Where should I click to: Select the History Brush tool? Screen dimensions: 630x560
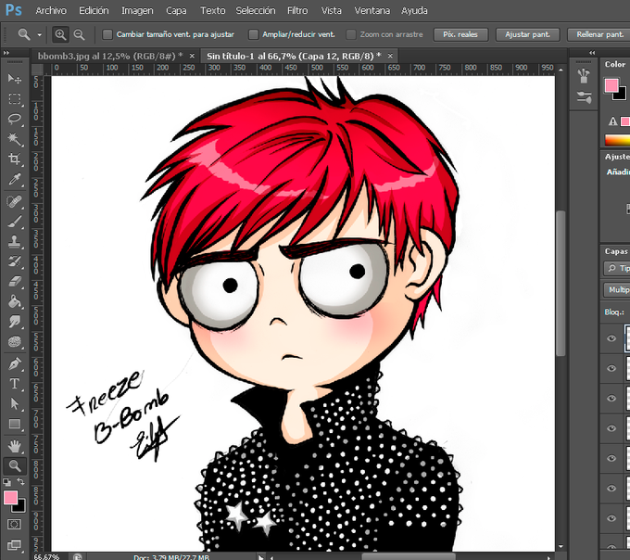(15, 261)
